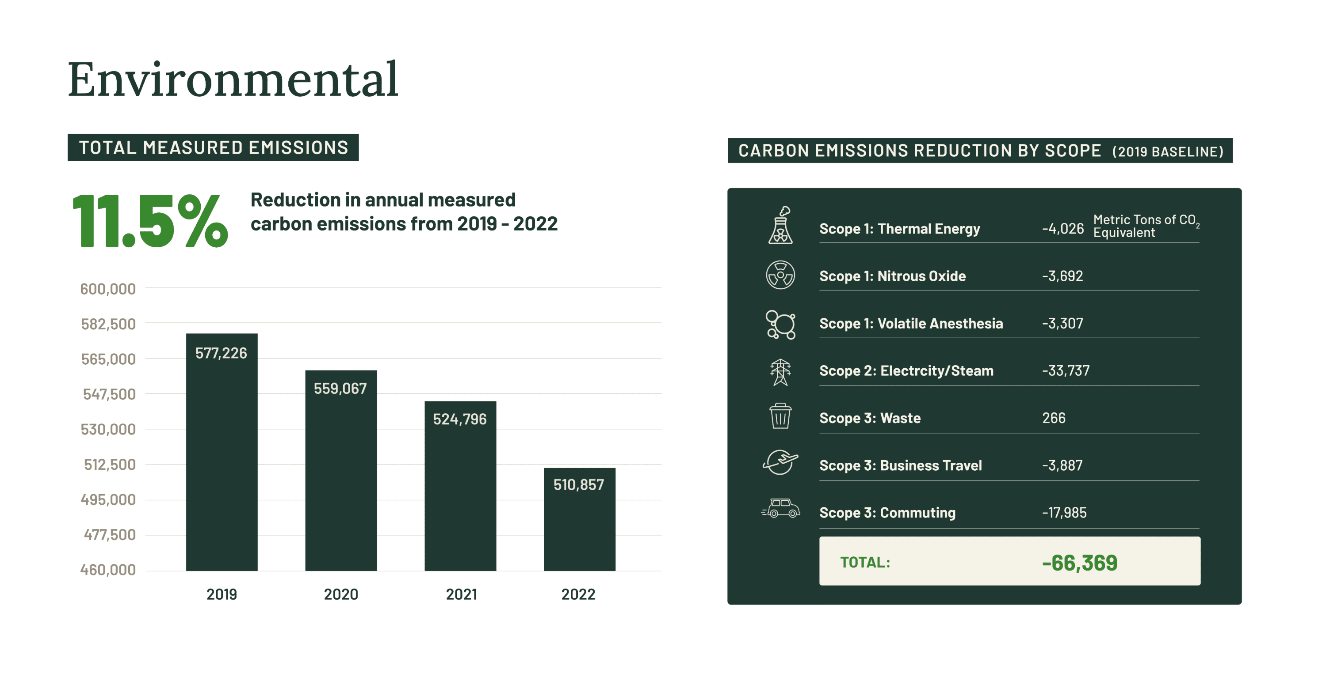This screenshot has height=680, width=1322.
Task: Click the Scope 3: Commuting label
Action: pyautogui.click(x=887, y=513)
